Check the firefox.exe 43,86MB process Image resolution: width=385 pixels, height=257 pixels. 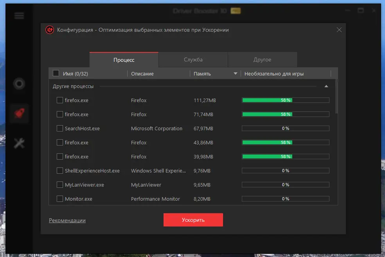coord(59,142)
